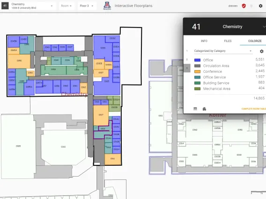The image size is (266, 199).
Task: Click the drennen username
Action: click(x=233, y=6)
